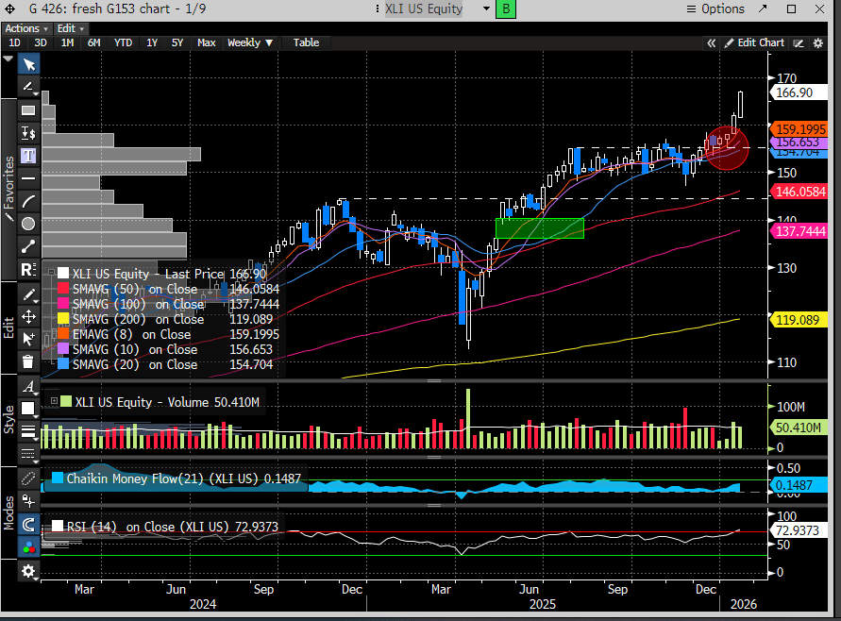The image size is (841, 621).
Task: Select the 6M time range
Action: coord(93,42)
